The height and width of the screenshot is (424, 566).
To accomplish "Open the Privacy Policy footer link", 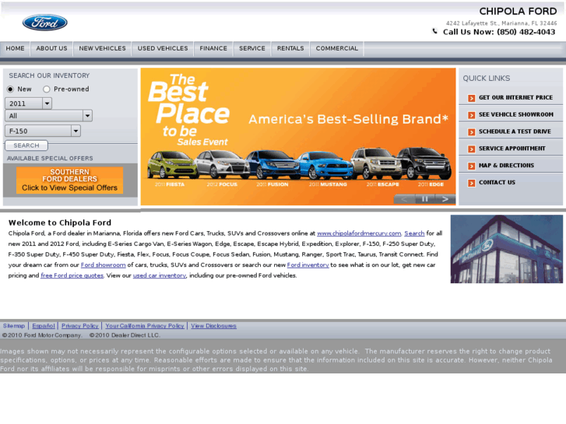I will coord(79,326).
